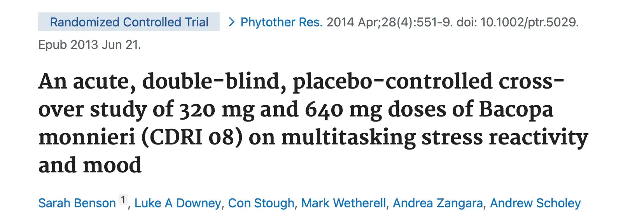Open author Sarah Benson's link
The height and width of the screenshot is (219, 637).
point(77,203)
